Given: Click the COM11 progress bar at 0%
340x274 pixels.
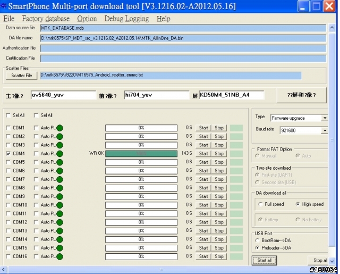Looking at the screenshot, I should pos(141,214).
